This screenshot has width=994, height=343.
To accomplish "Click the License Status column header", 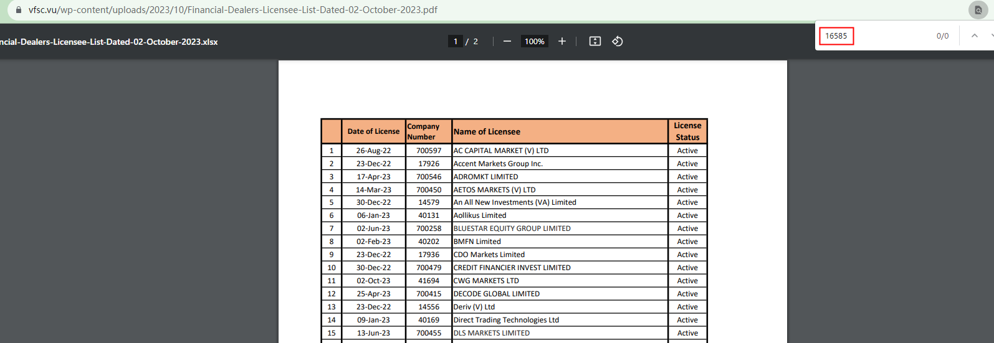I will (687, 131).
